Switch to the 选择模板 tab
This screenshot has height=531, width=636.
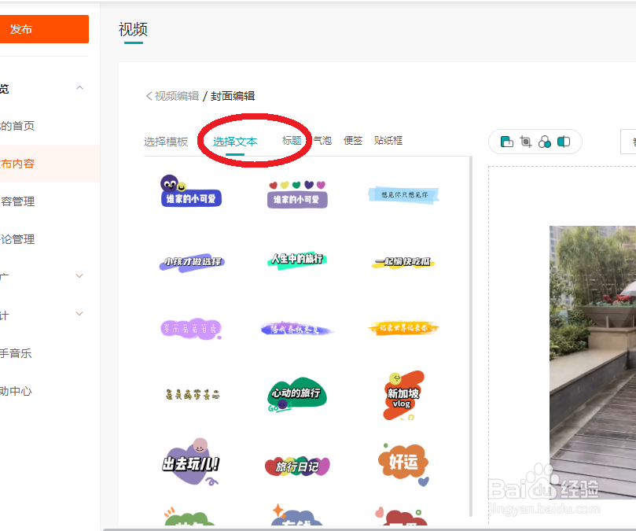click(166, 139)
